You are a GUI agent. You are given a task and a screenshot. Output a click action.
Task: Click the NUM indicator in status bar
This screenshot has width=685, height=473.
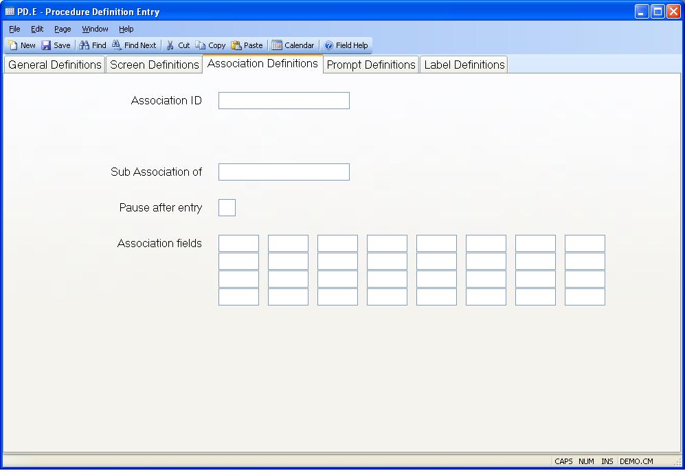pos(586,461)
